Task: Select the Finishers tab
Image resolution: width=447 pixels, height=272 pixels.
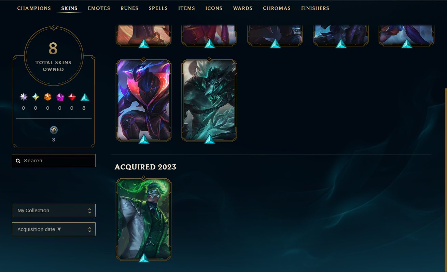Action: [315, 8]
